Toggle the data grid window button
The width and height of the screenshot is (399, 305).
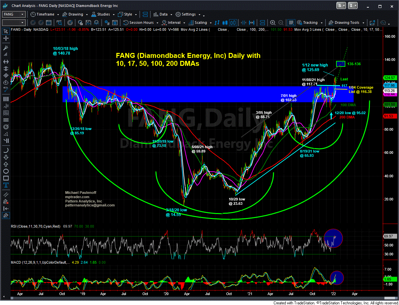(x=291, y=22)
